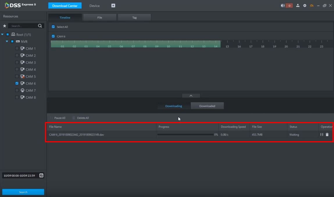The height and width of the screenshot is (197, 334).
Task: Uncheck the CAM 6 timeline checkbox
Action: (x=53, y=36)
